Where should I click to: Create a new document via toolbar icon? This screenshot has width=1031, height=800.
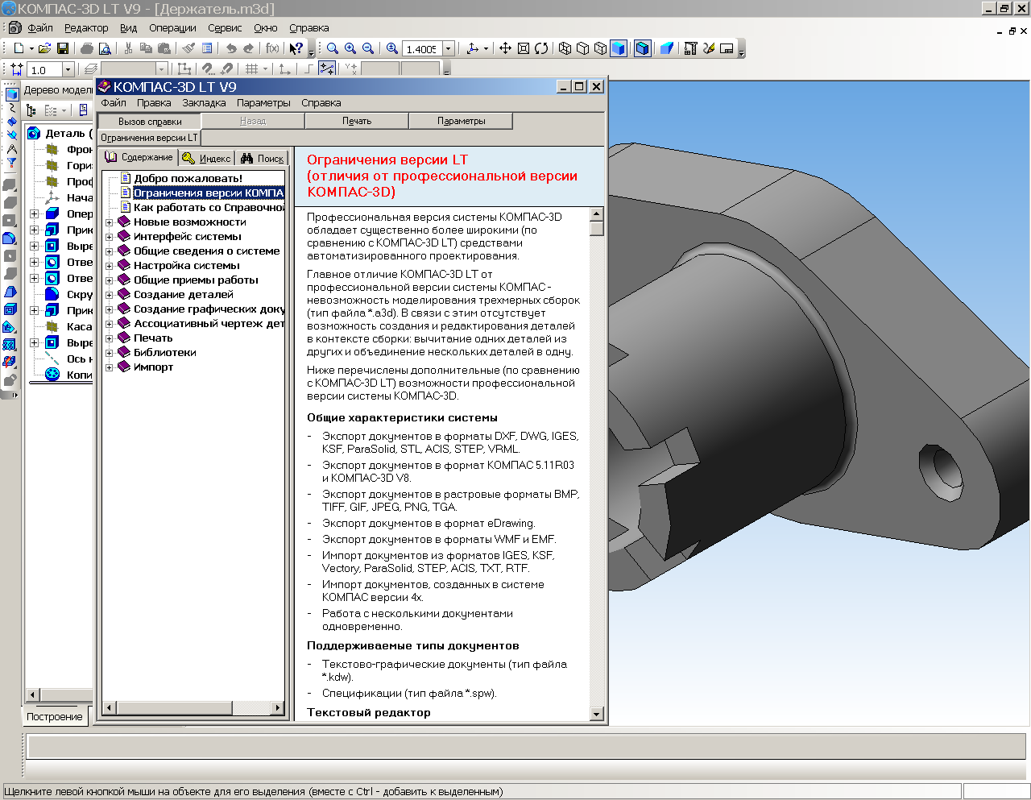pos(19,48)
